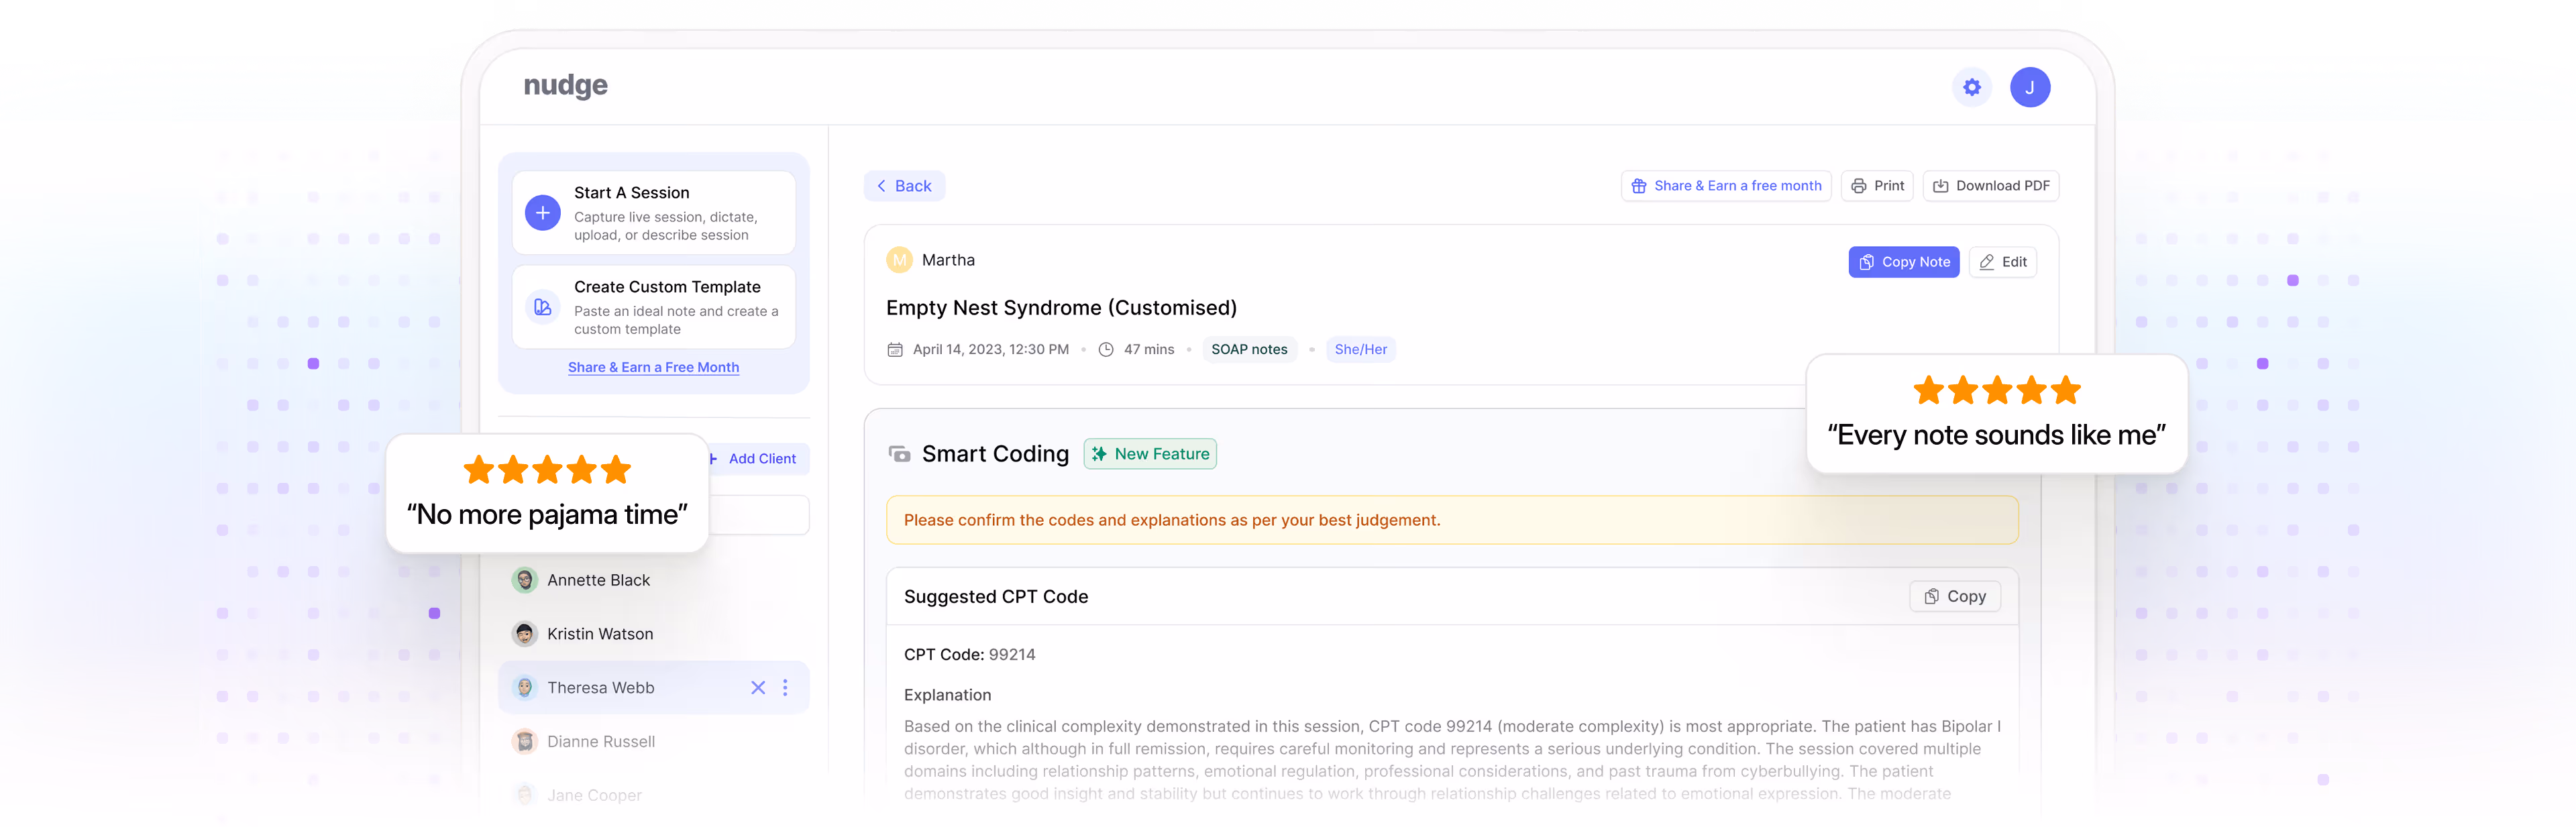This screenshot has width=2576, height=827.
Task: Click Share & Earn a free month button
Action: [x=1725, y=186]
